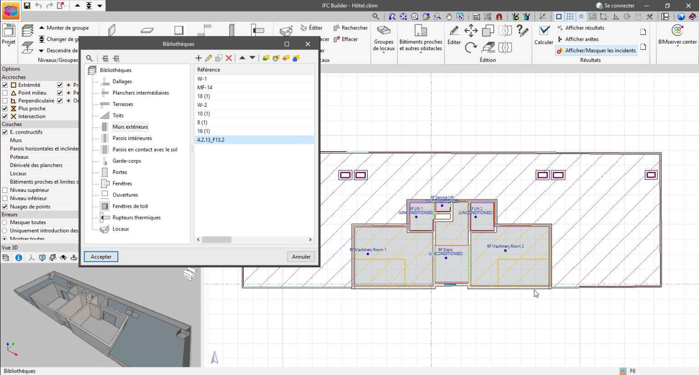Click the red X delete icon in library toolbar
Screen dimensions: 699x375
tap(229, 58)
